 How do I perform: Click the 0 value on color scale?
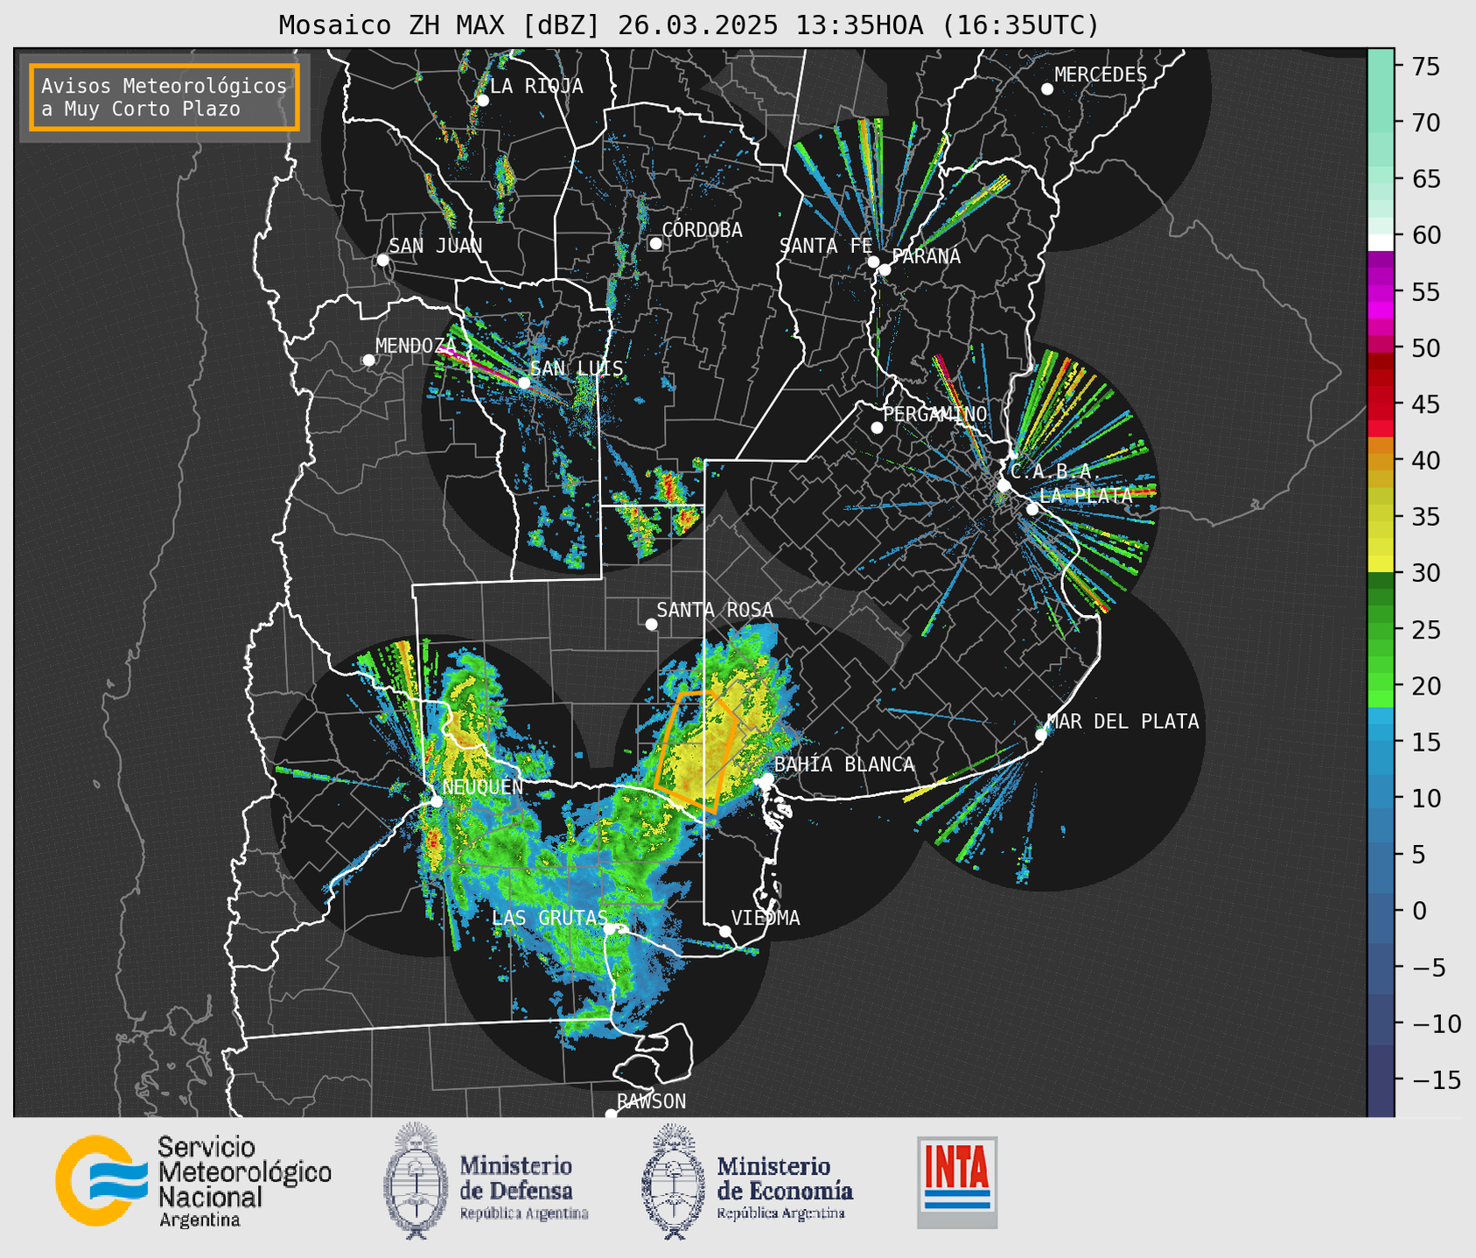(1419, 911)
